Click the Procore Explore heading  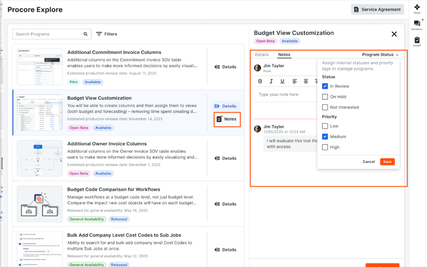pyautogui.click(x=35, y=10)
